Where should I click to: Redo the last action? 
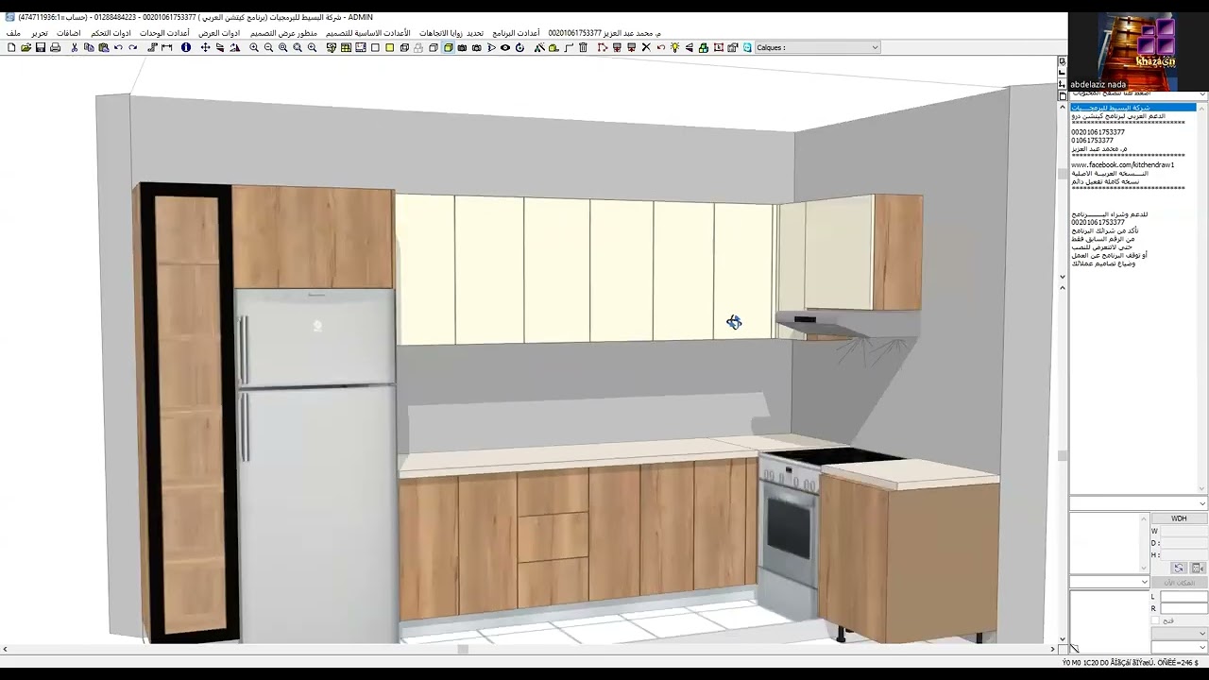(132, 47)
